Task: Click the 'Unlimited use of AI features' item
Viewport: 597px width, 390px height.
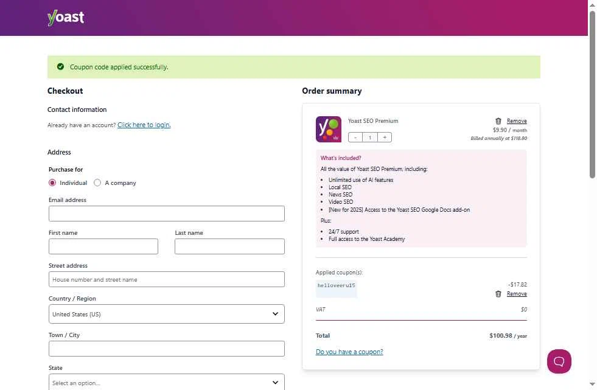Action: tap(361, 180)
